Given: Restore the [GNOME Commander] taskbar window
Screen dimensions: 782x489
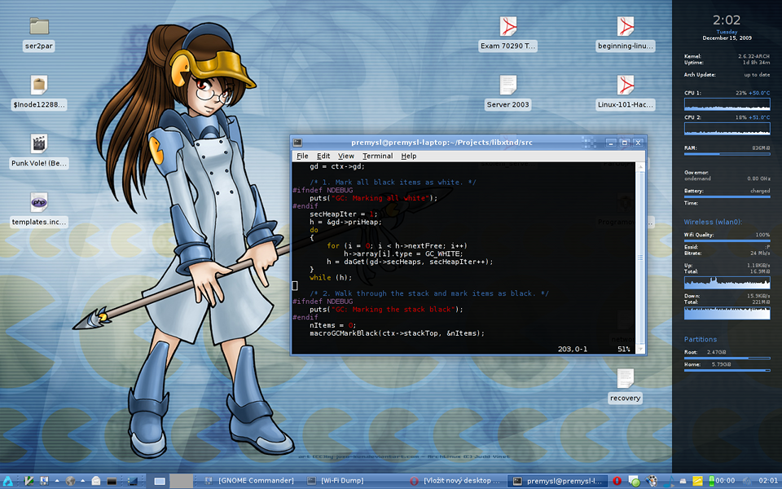Looking at the screenshot, I should pos(250,481).
